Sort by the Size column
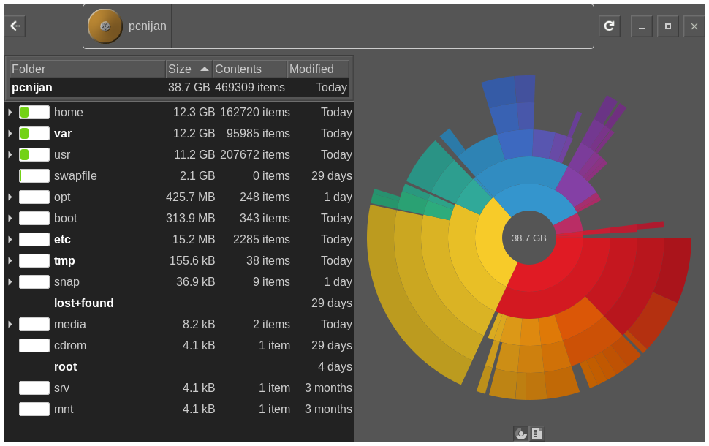 (x=188, y=69)
